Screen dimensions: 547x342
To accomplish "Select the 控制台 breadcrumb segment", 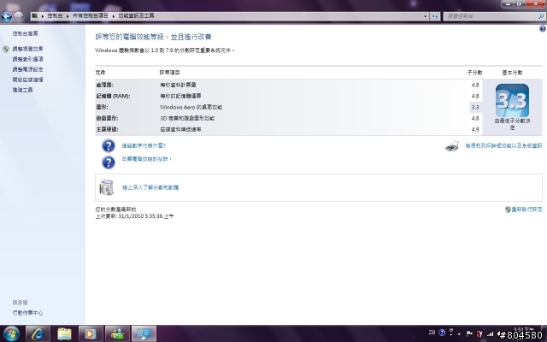I will tap(55, 15).
